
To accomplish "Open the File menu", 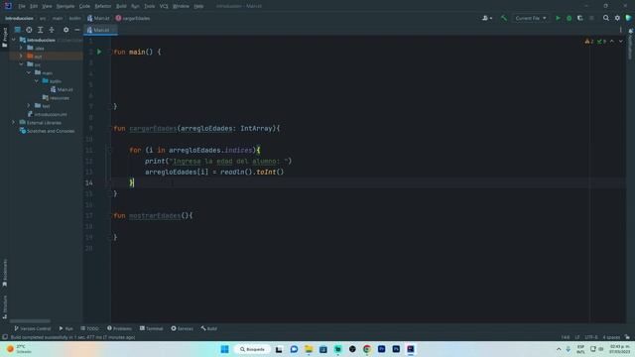I will click(x=22, y=7).
